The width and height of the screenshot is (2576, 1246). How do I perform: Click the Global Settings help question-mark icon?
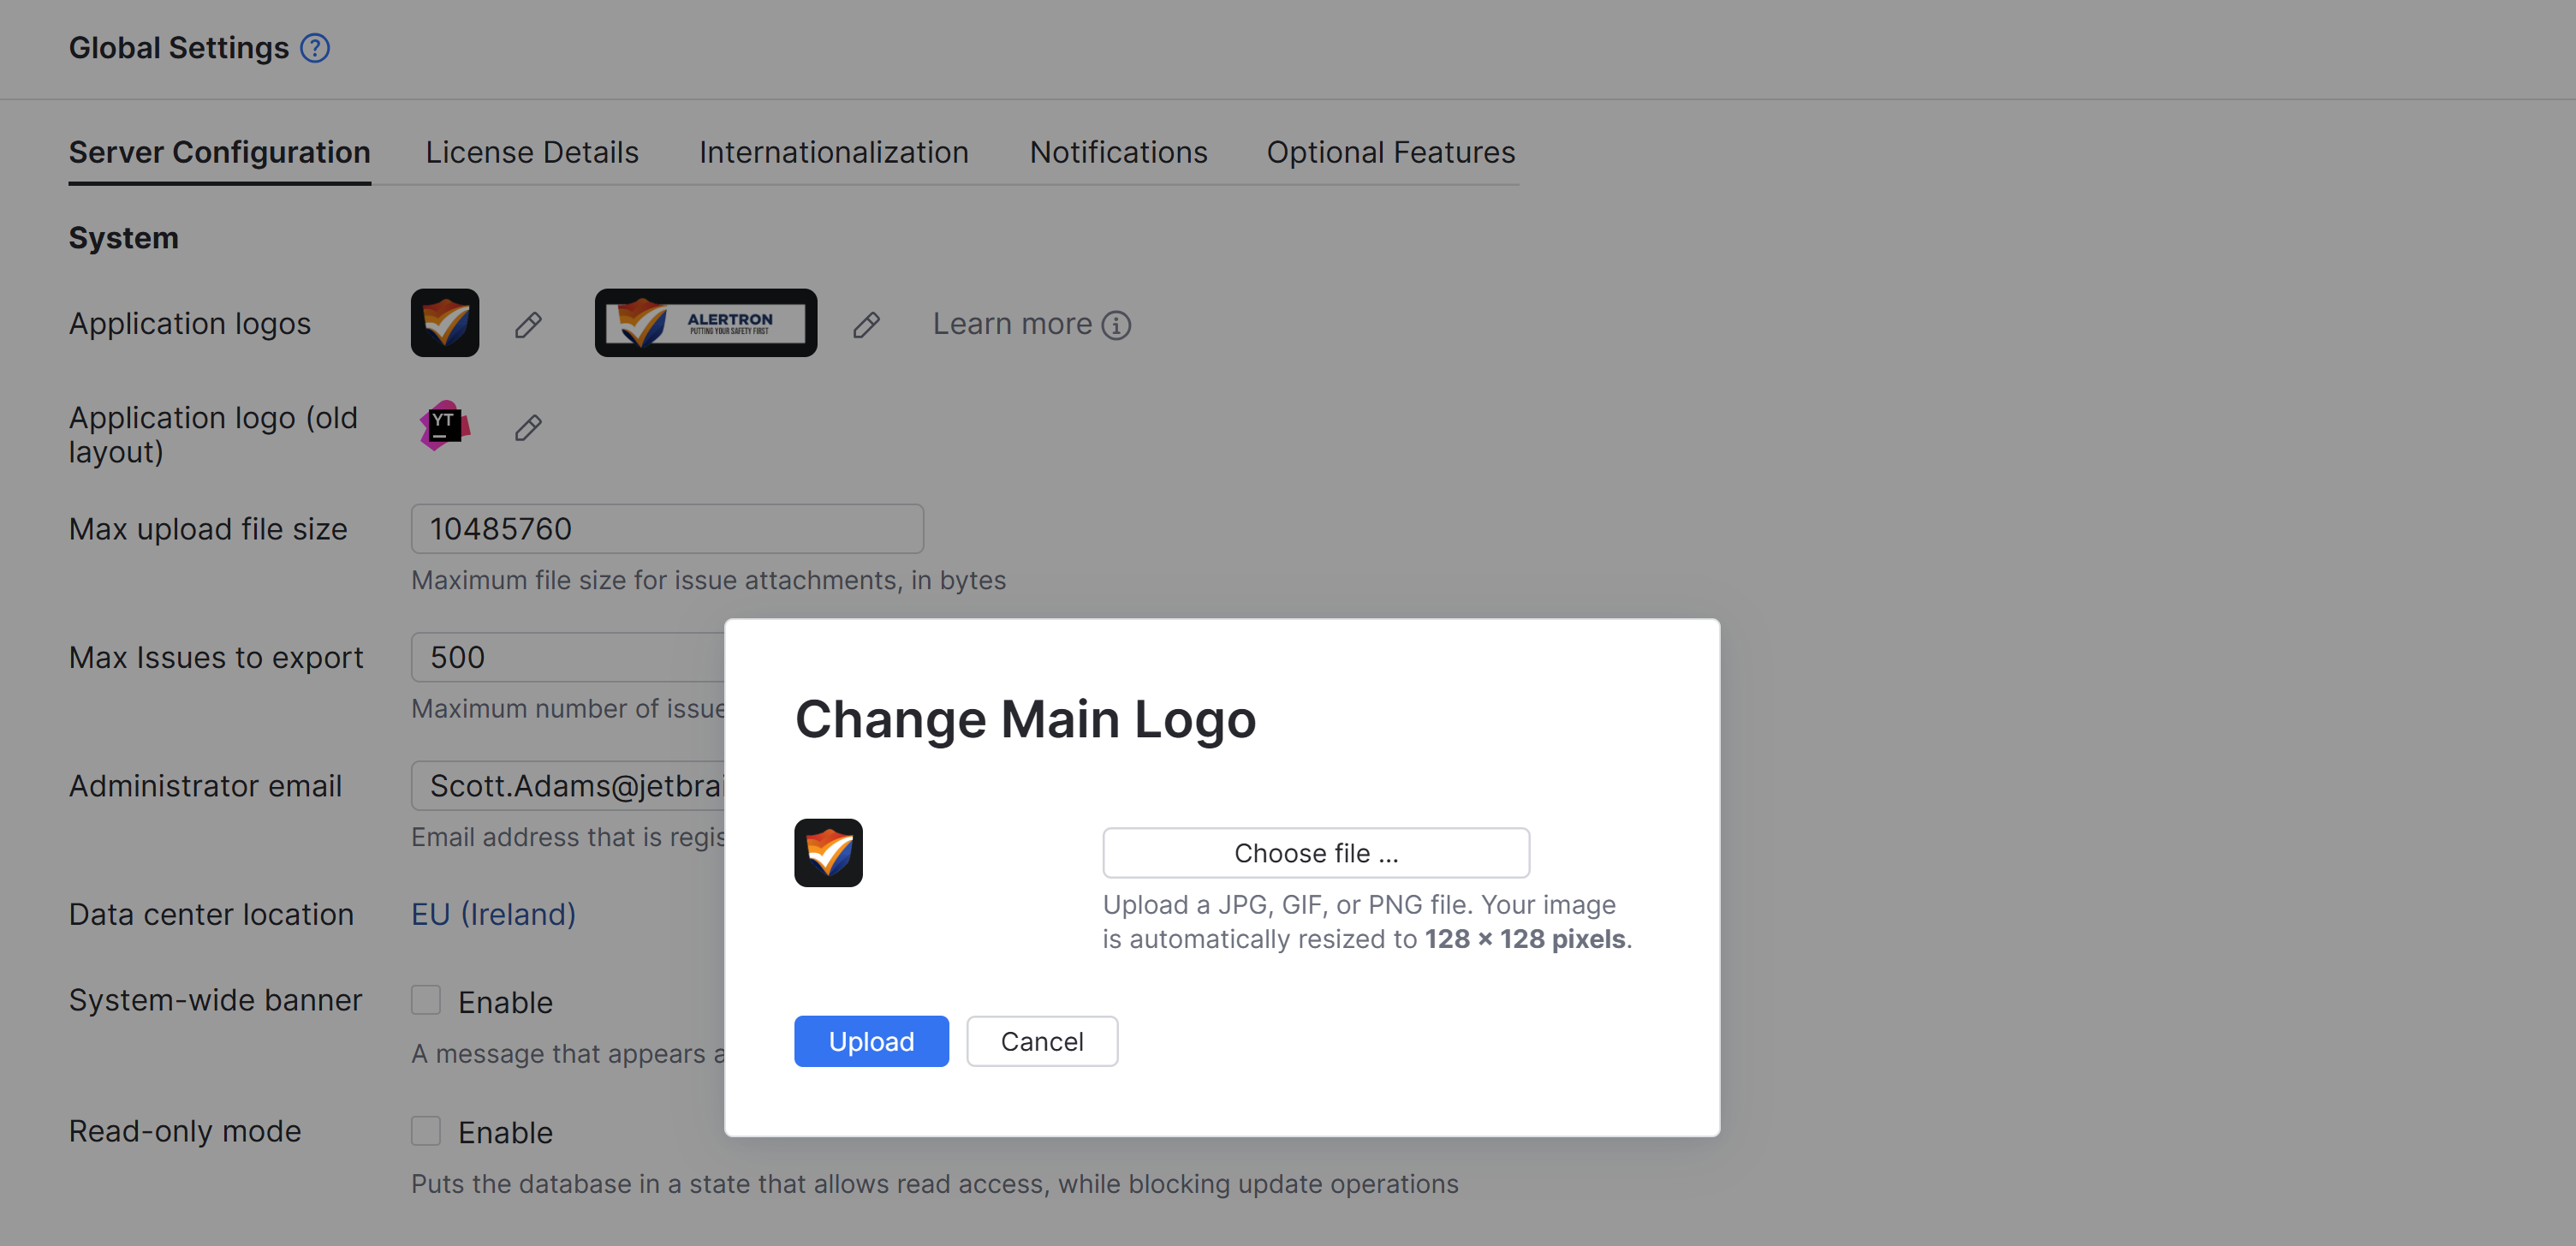pos(315,48)
